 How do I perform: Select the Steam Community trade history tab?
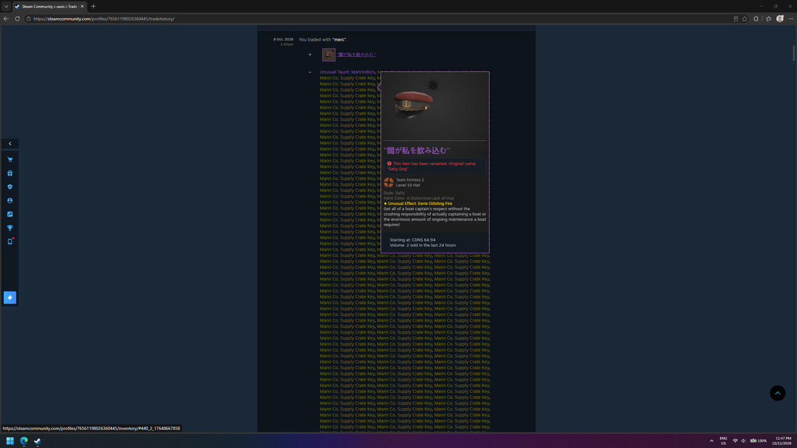coord(50,6)
